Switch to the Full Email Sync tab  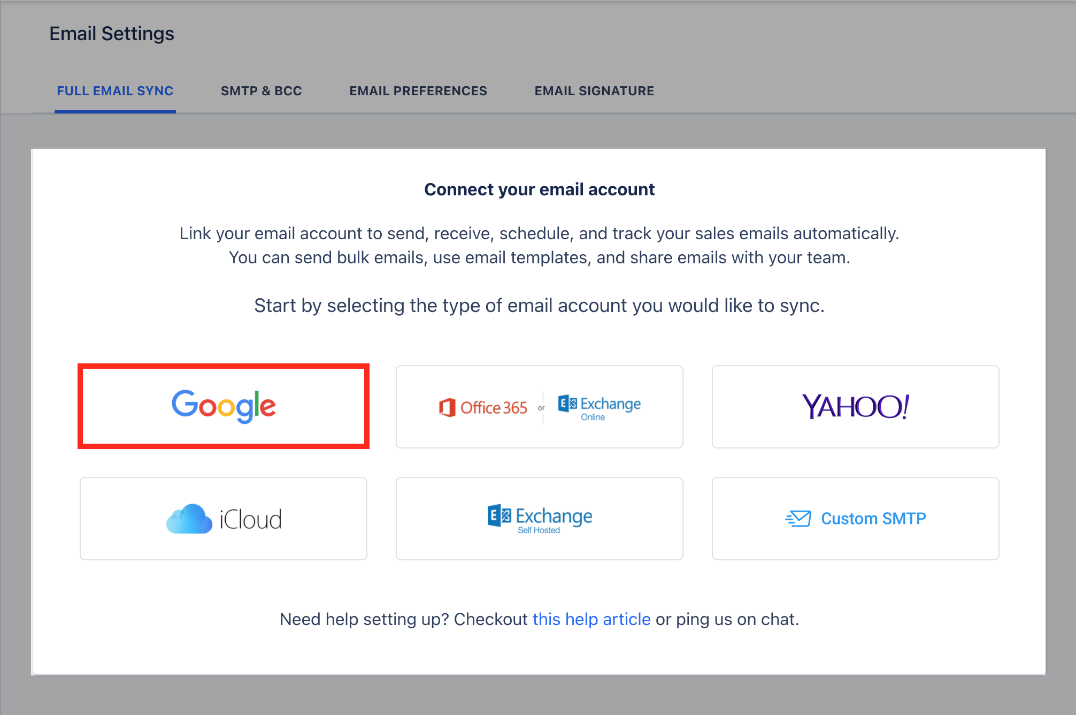[115, 91]
